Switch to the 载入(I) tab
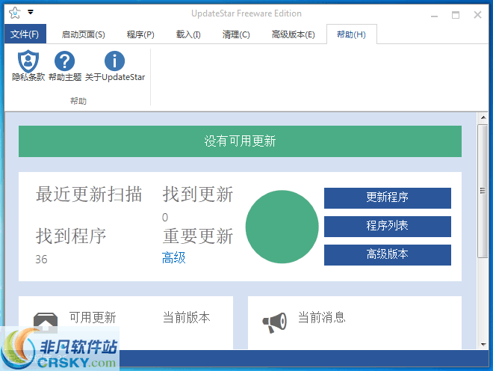Image resolution: width=493 pixels, height=371 pixels. 188,34
